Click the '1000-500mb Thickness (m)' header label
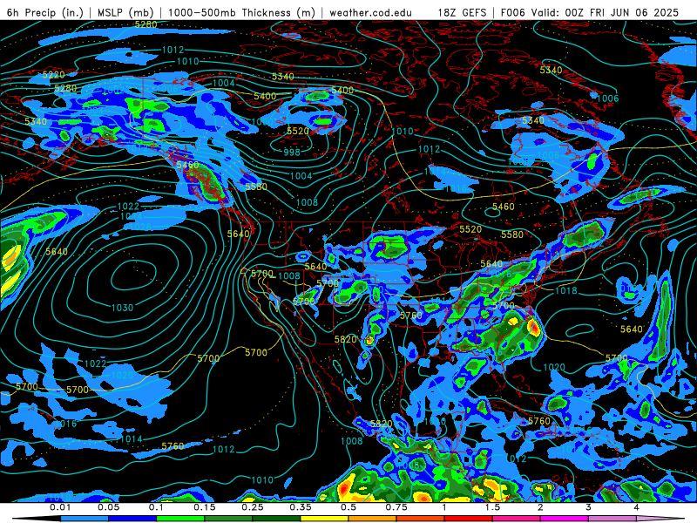 pos(241,12)
